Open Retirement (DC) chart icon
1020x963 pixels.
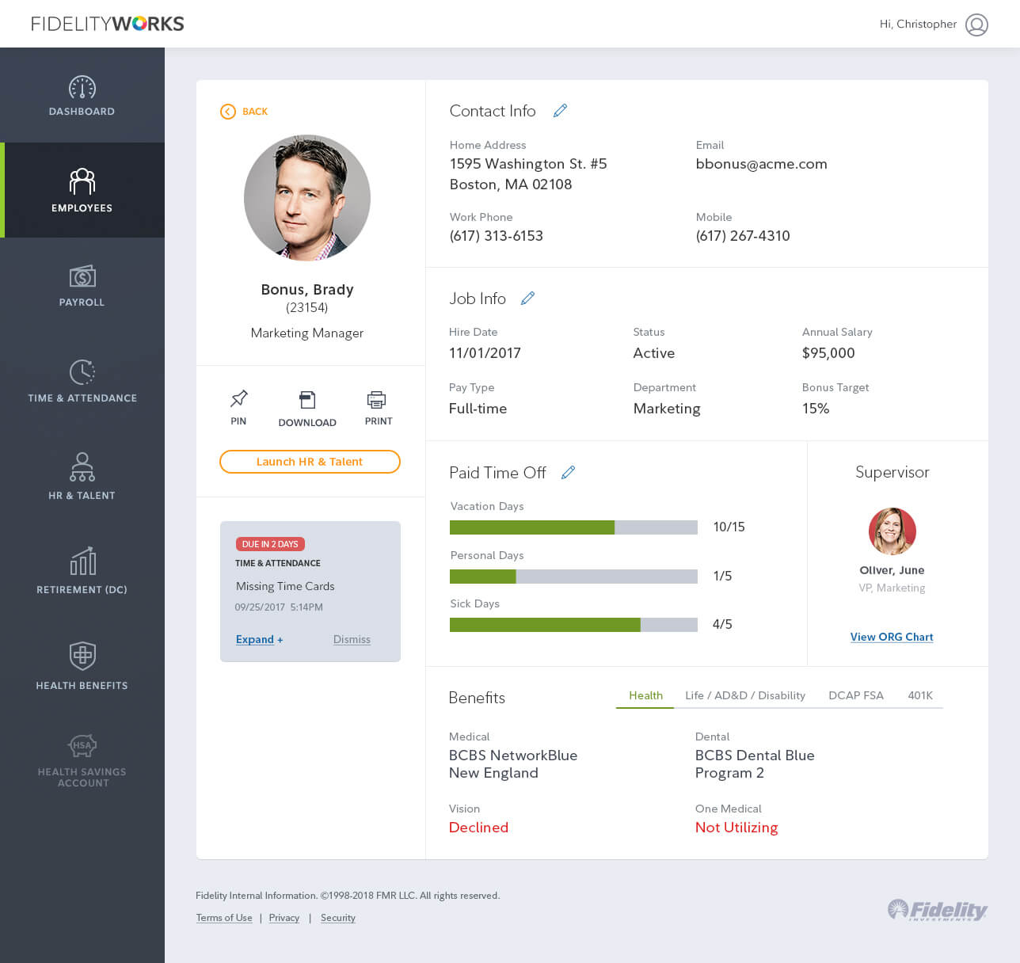[82, 561]
